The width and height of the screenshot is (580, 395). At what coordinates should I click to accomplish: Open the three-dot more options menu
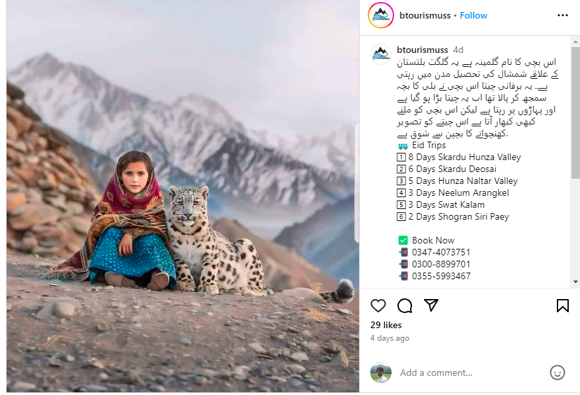click(x=563, y=15)
